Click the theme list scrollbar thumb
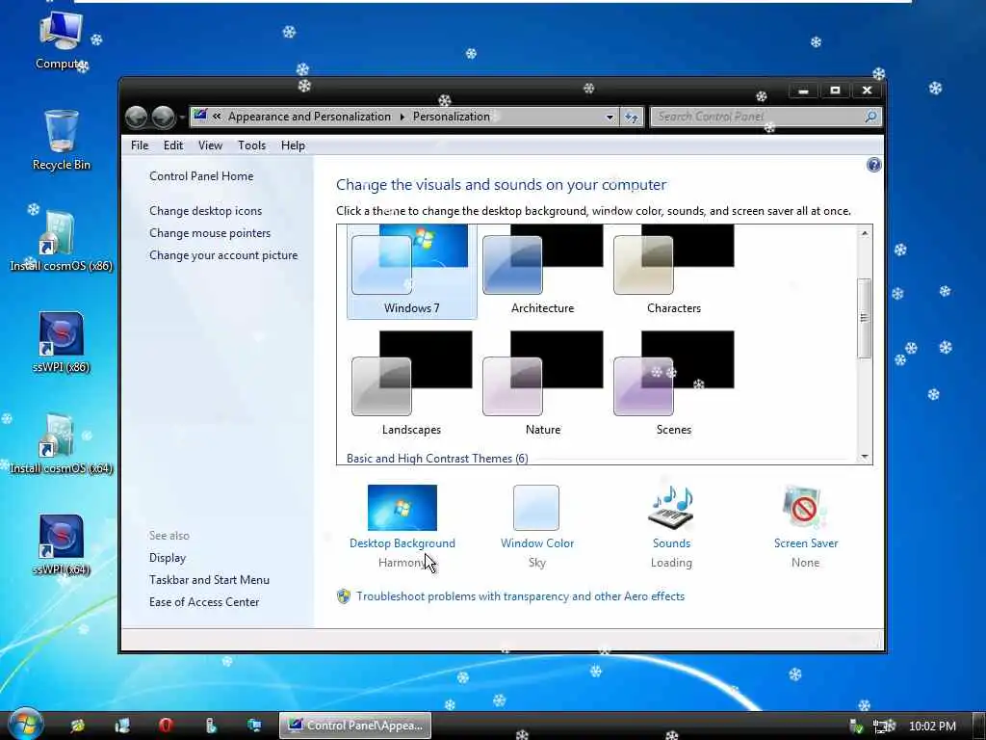The image size is (986, 740). point(865,318)
